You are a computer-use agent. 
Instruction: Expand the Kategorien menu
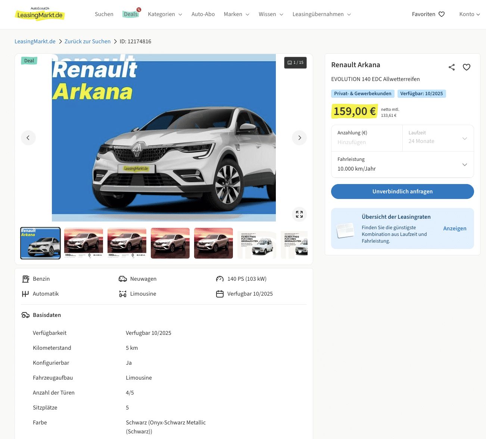pos(165,14)
